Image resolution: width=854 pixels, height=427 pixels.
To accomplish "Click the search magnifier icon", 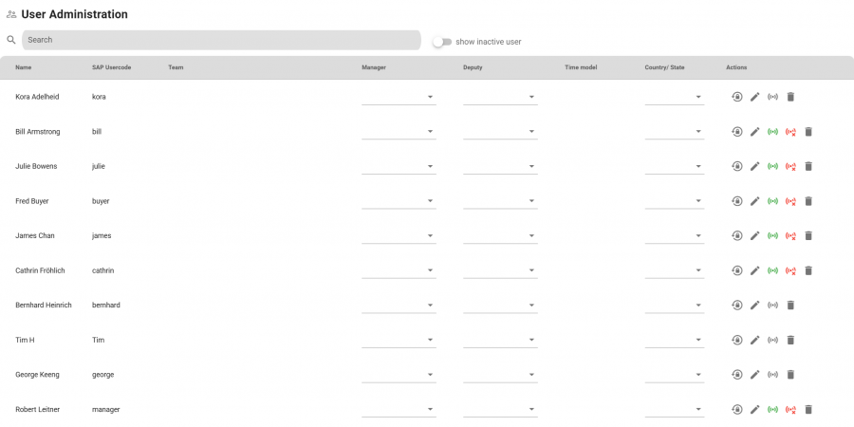I will coord(10,40).
